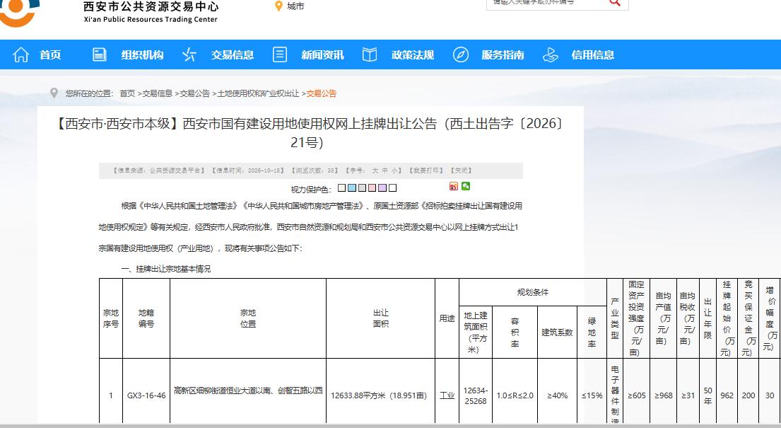Viewport: 781px width, 428px height.
Task: Click the investment intensity cell ≥605
Action: 636,395
